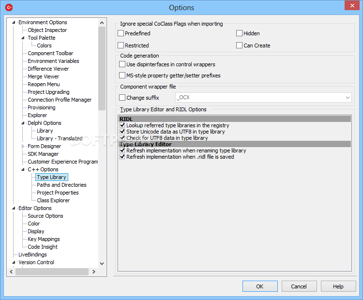Enable MS-style property getter/setter prefixes
The width and height of the screenshot is (363, 300).
(x=122, y=75)
